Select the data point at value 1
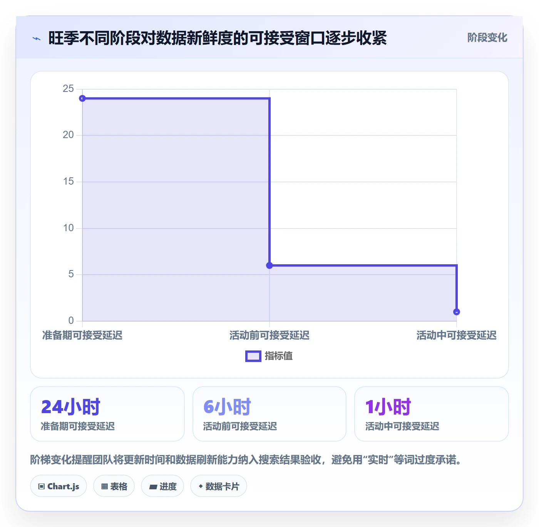 tap(457, 312)
